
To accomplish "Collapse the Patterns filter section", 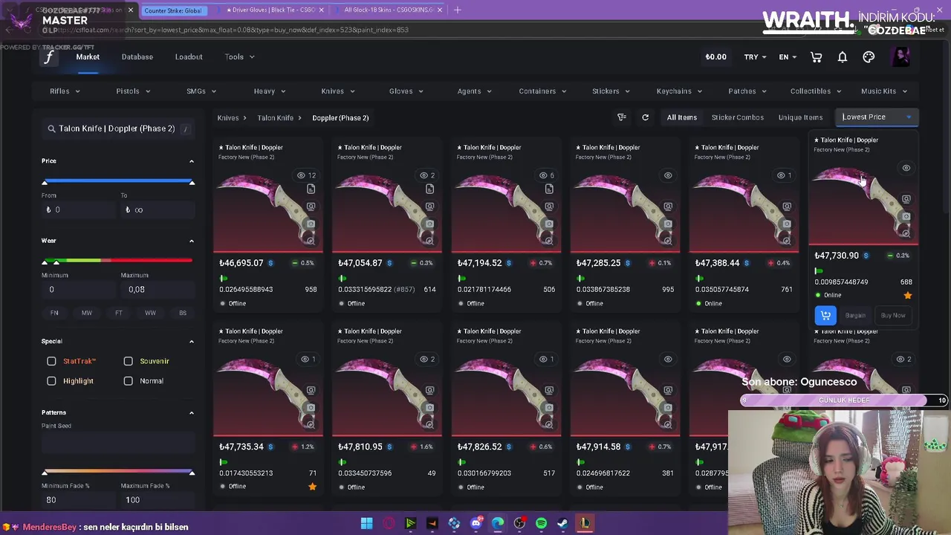I will [191, 413].
